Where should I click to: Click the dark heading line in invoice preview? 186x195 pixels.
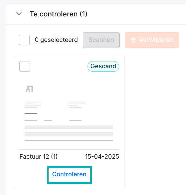[31, 114]
